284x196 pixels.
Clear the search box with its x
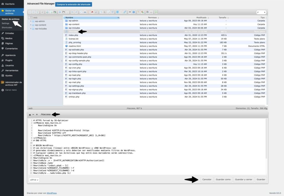tap(265, 12)
